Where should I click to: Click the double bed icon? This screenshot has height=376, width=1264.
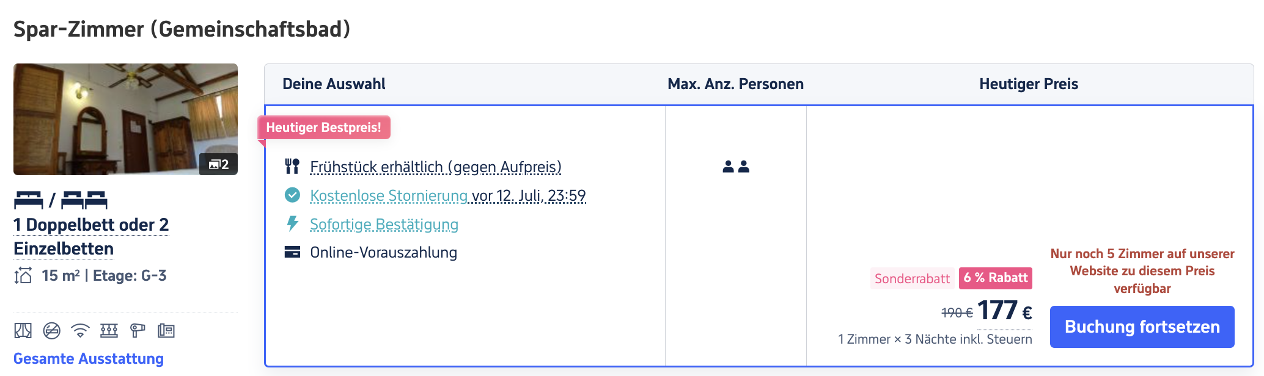pyautogui.click(x=28, y=200)
